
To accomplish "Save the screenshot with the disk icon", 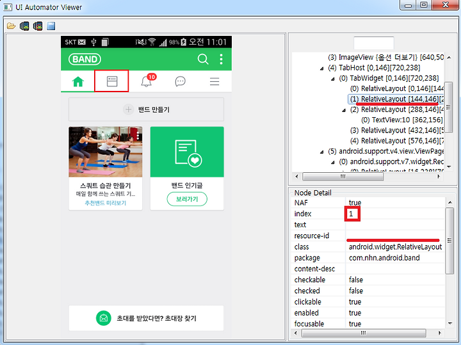I will pyautogui.click(x=51, y=26).
